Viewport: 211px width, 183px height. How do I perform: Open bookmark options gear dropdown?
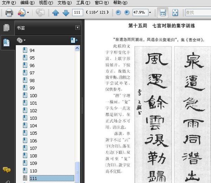[21, 41]
